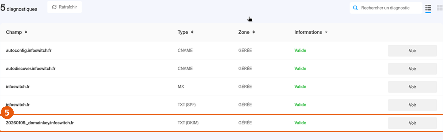Image resolution: width=443 pixels, height=140 pixels.
Task: Click Valide status in the MX row
Action: tap(300, 86)
